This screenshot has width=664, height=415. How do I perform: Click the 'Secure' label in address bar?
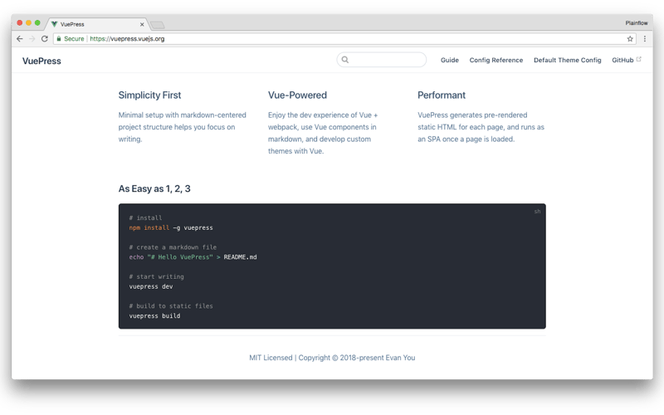coord(74,38)
